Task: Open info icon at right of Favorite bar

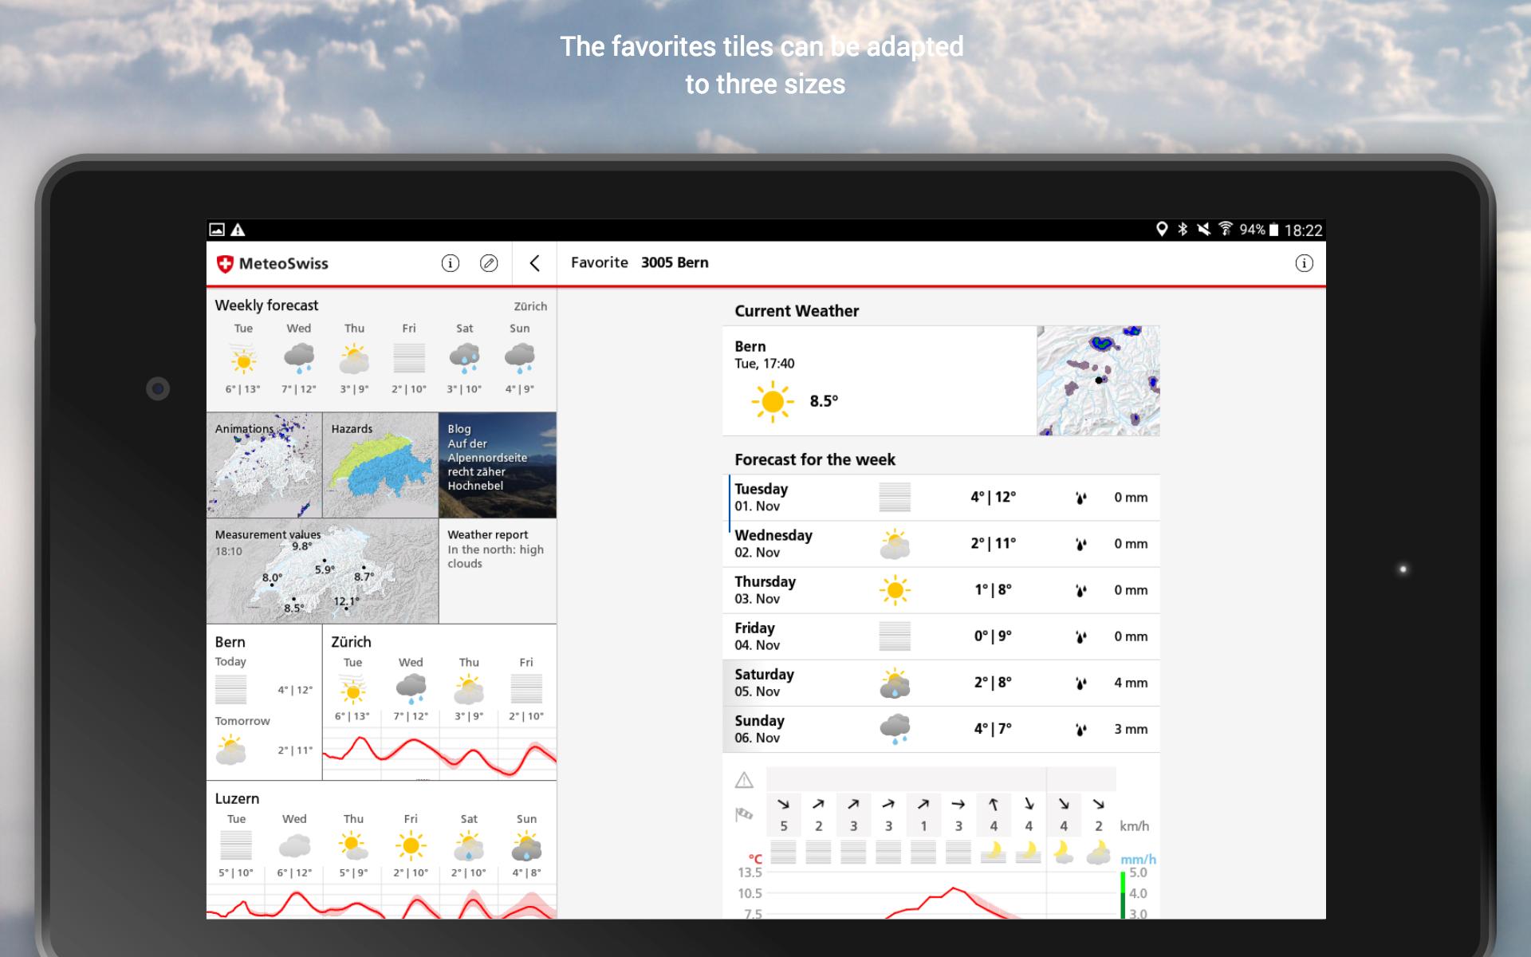Action: [1304, 263]
